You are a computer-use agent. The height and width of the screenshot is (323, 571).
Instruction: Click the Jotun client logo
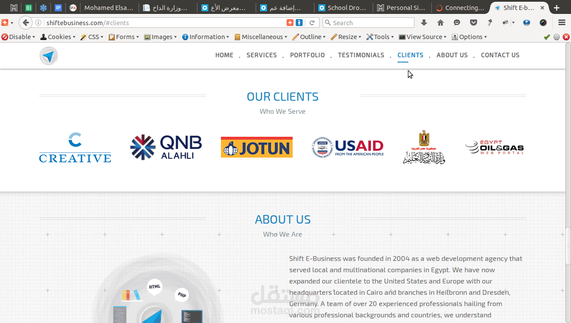click(257, 147)
